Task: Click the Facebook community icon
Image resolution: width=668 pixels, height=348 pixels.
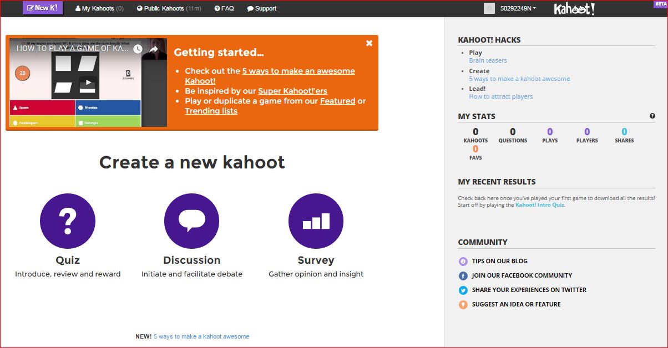Action: click(463, 275)
